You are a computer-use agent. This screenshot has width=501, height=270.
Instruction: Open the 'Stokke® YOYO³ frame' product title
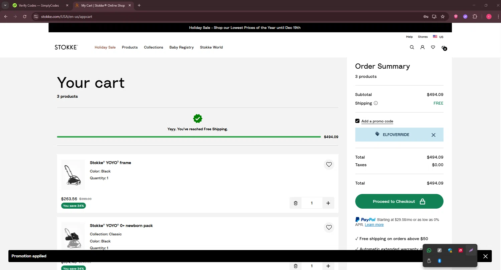point(110,163)
